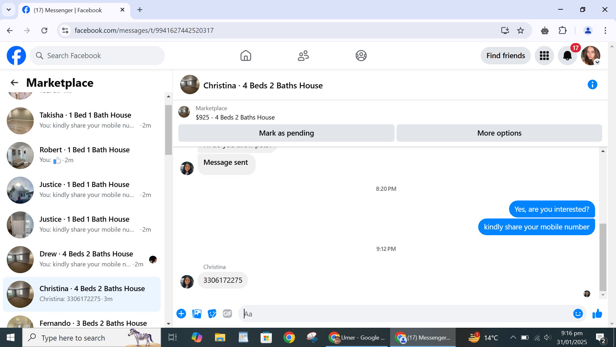Image resolution: width=616 pixels, height=347 pixels.
Task: Click the Find friends button
Action: coord(506,56)
